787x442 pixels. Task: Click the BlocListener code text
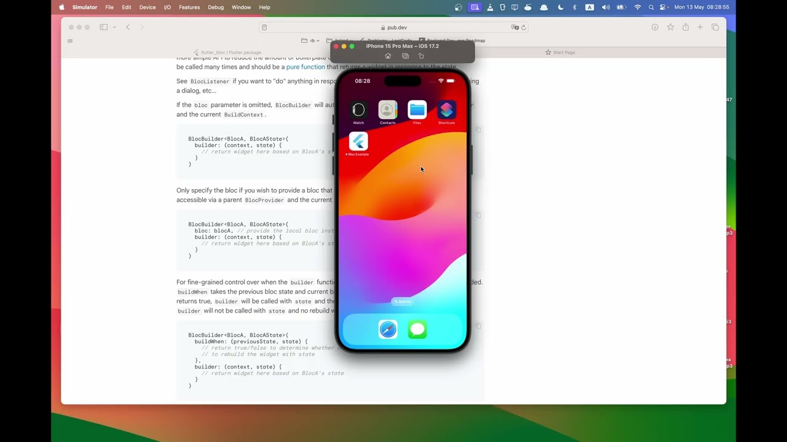pos(210,82)
